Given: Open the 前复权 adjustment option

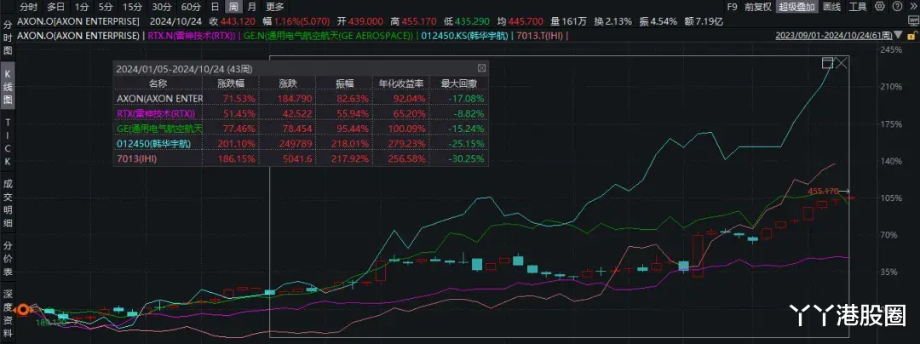Looking at the screenshot, I should 758,7.
